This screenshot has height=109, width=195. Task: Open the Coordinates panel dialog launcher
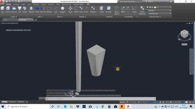tap(137, 17)
